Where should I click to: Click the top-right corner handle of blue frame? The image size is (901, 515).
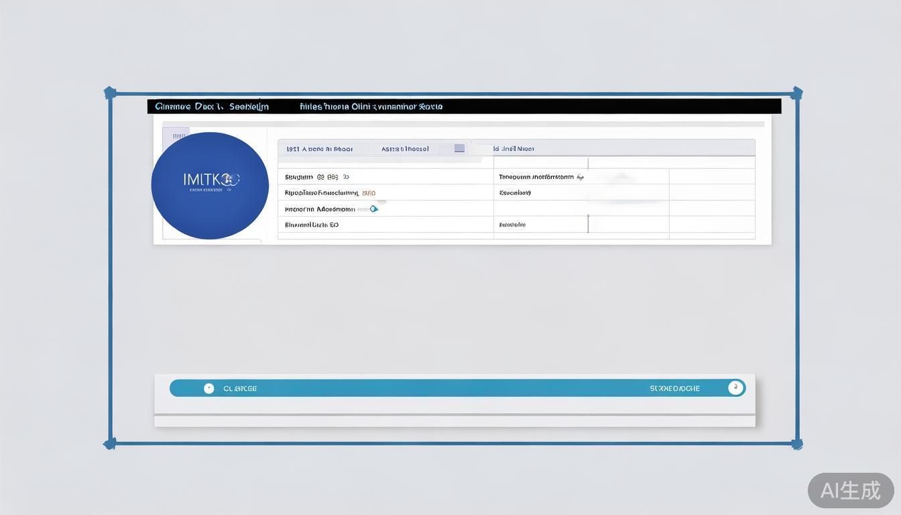[796, 93]
